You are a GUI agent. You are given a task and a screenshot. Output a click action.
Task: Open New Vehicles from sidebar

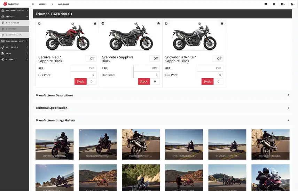(15, 23)
